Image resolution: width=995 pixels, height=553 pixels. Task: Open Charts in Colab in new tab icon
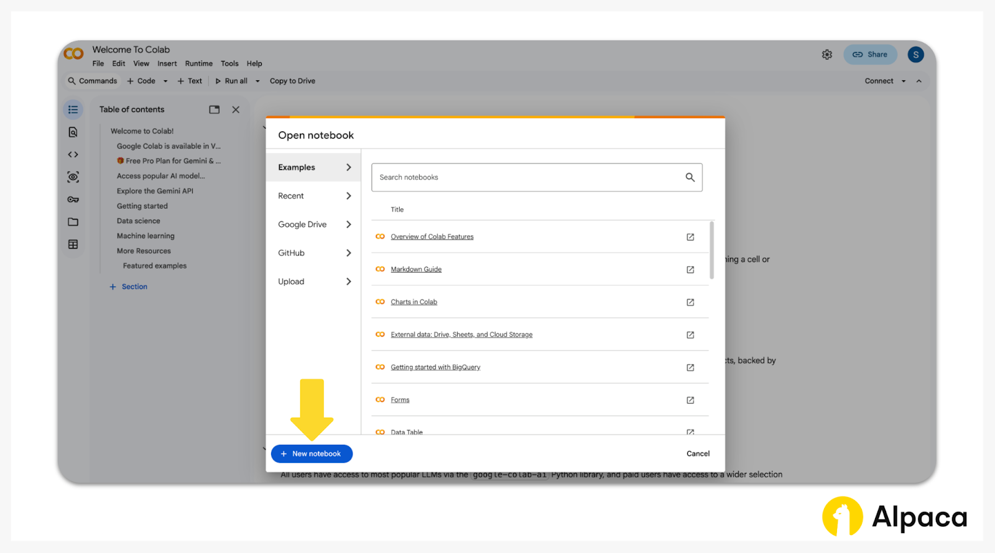coord(690,303)
